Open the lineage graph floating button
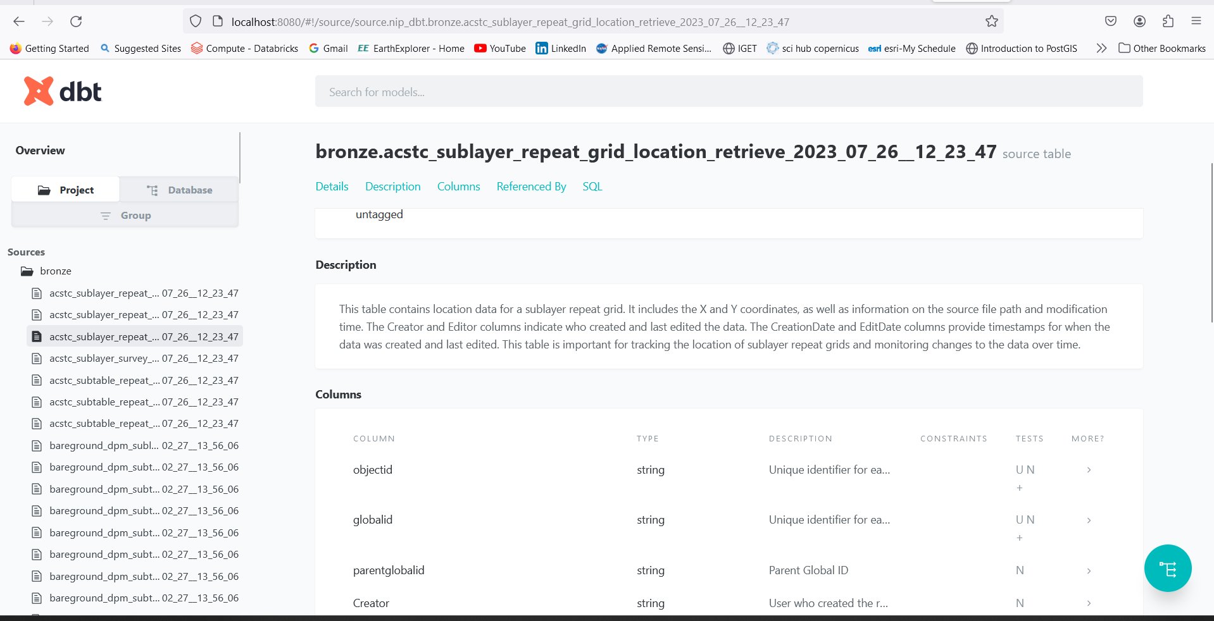Viewport: 1214px width, 621px height. pyautogui.click(x=1167, y=568)
